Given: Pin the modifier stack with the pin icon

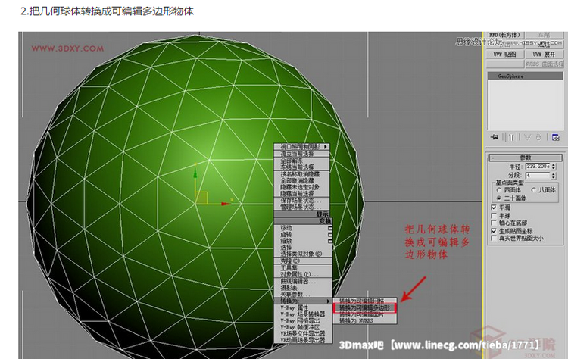Looking at the screenshot, I should (495, 137).
